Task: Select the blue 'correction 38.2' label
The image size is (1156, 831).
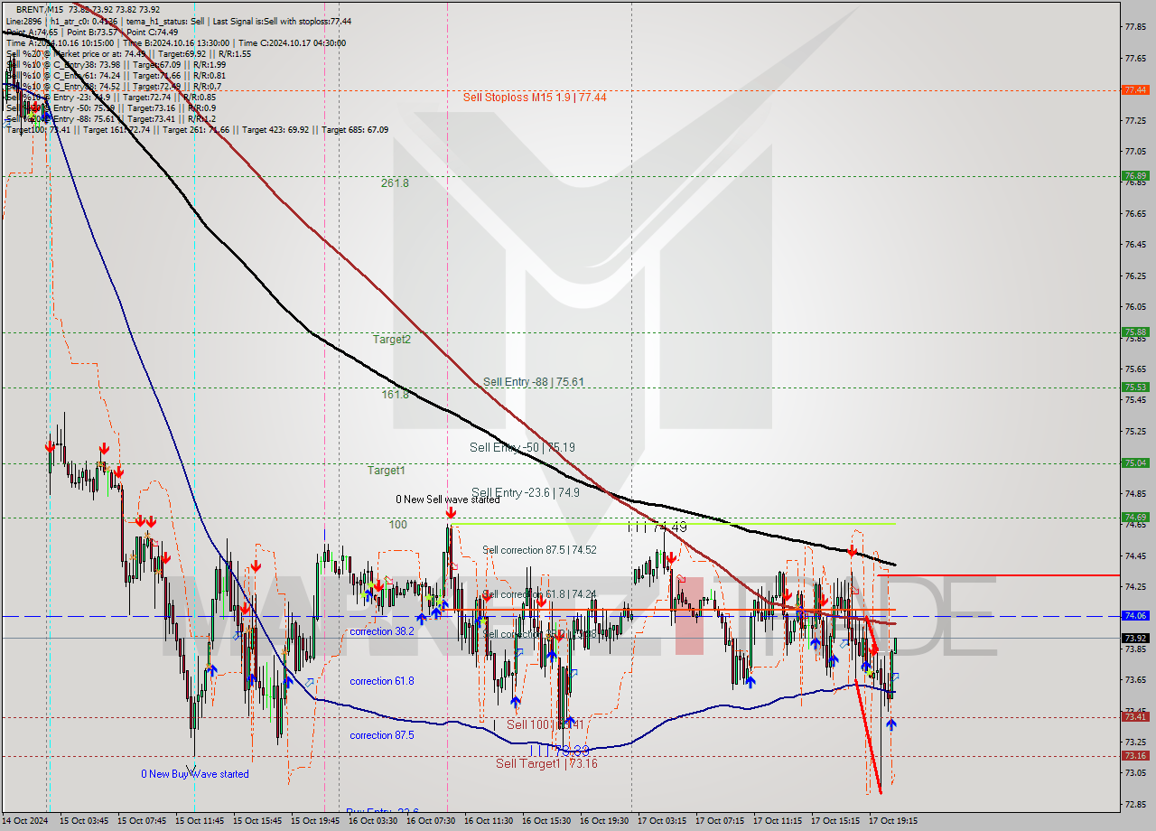Action: [x=382, y=631]
